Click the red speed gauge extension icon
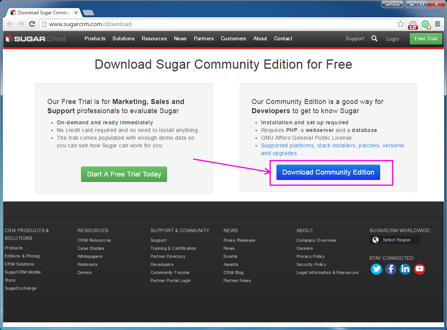The image size is (447, 330). click(x=413, y=25)
